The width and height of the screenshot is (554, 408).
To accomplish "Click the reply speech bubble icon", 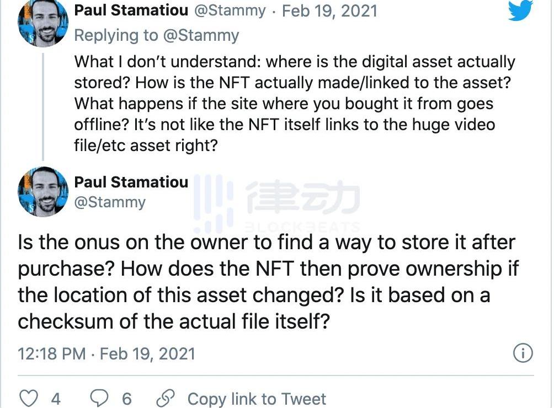I will pyautogui.click(x=99, y=398).
